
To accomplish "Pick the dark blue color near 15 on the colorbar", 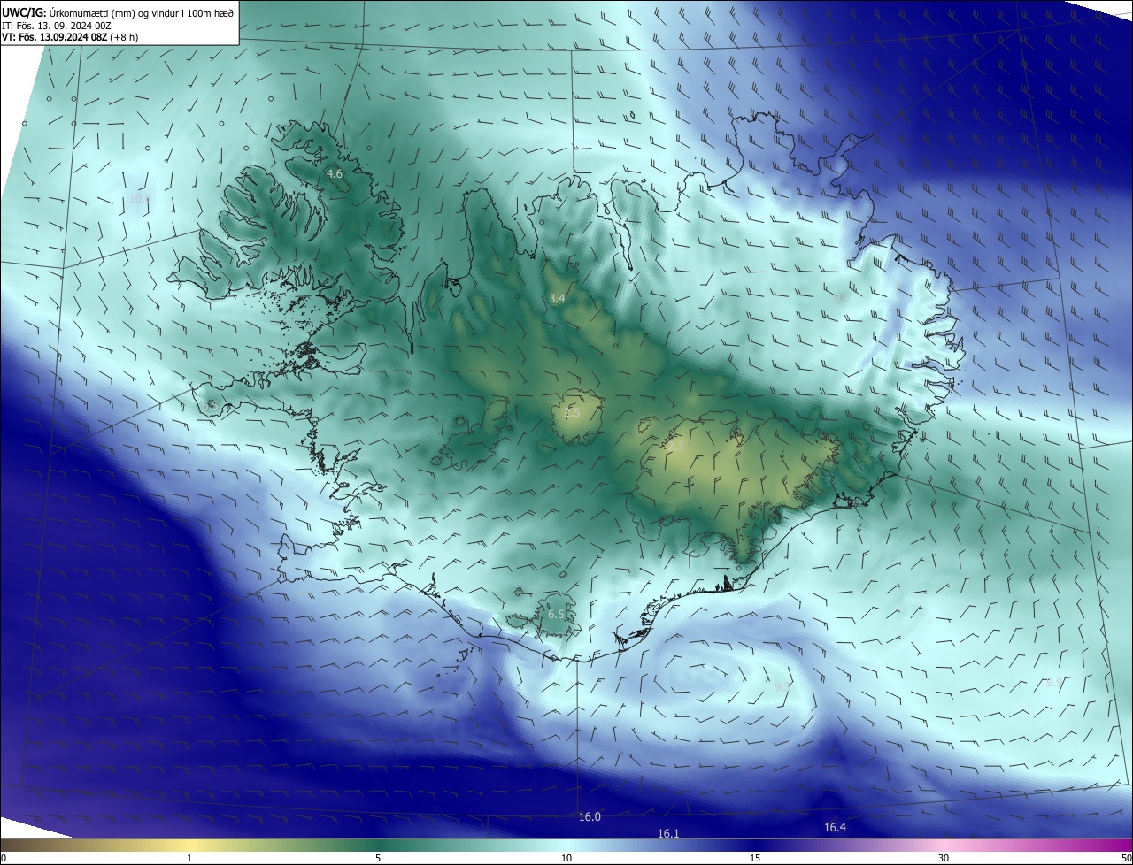I will click(x=755, y=845).
